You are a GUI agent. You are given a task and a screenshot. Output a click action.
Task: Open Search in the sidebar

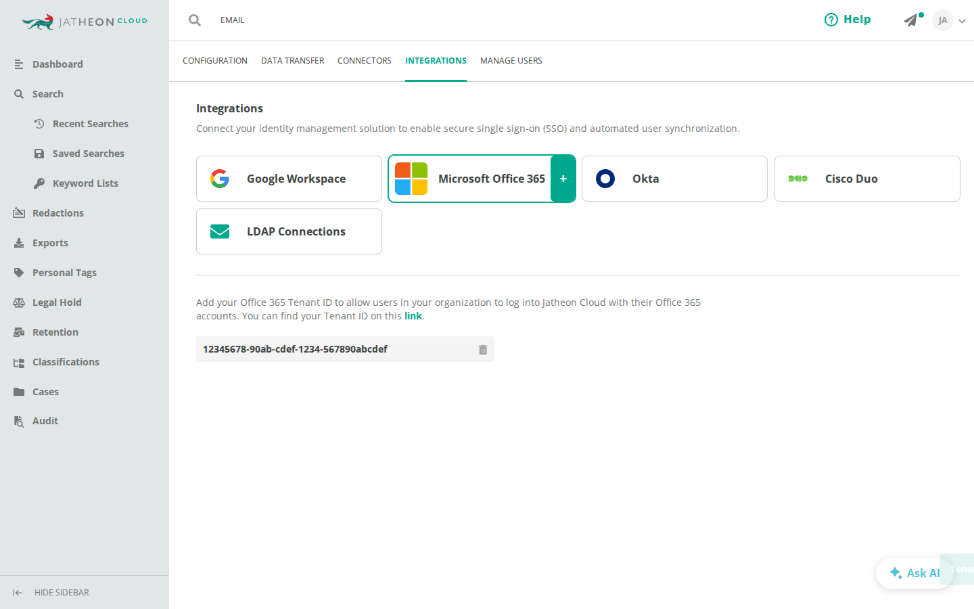(x=47, y=94)
